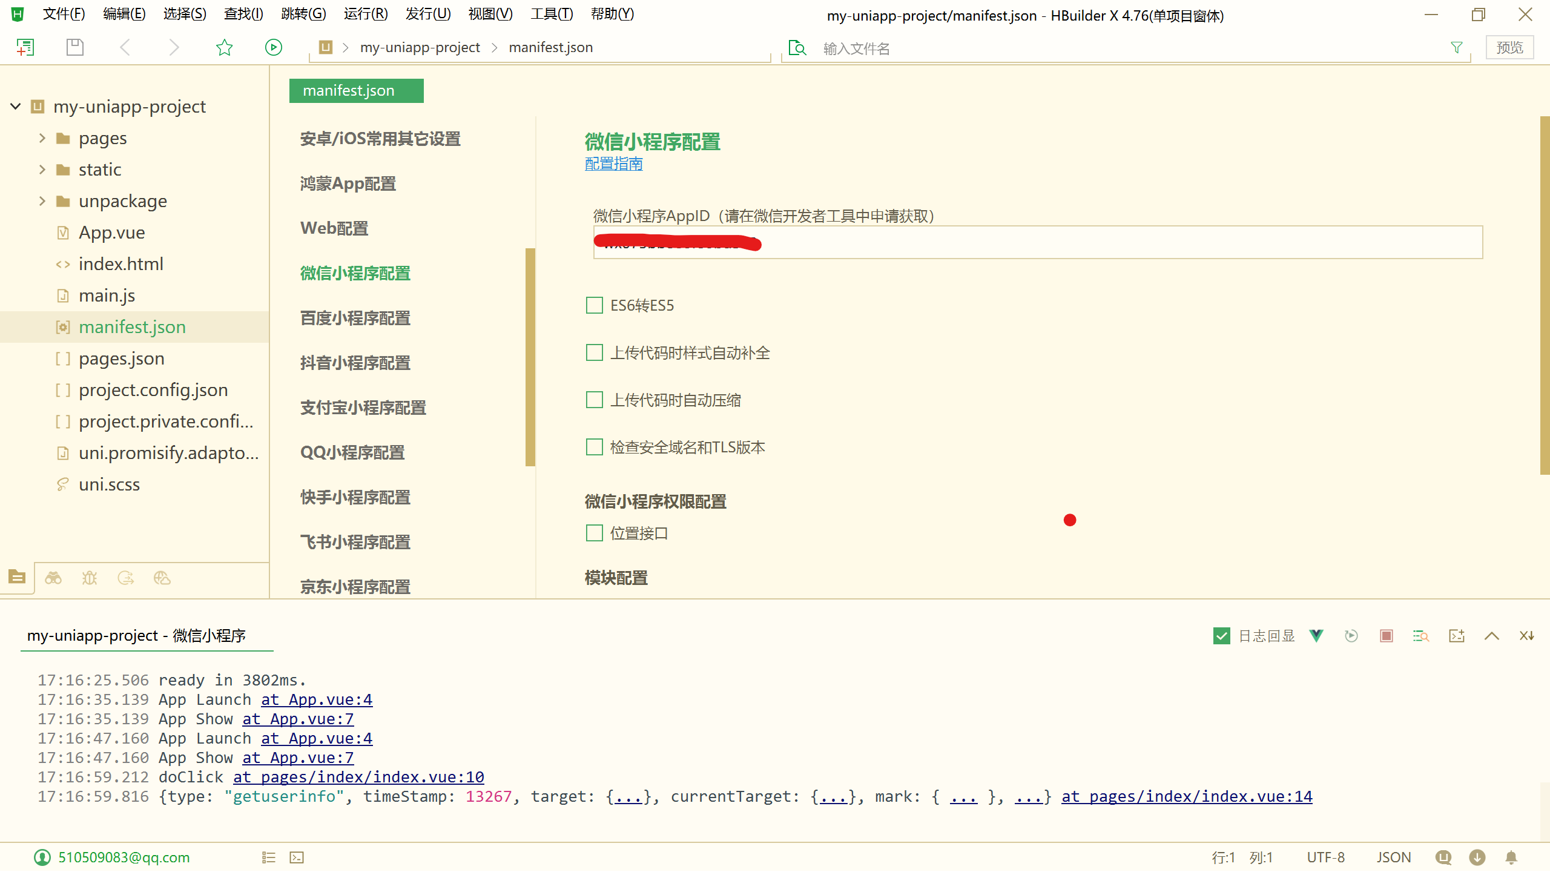The height and width of the screenshot is (872, 1550).
Task: Expand the pages folder
Action: 42,137
